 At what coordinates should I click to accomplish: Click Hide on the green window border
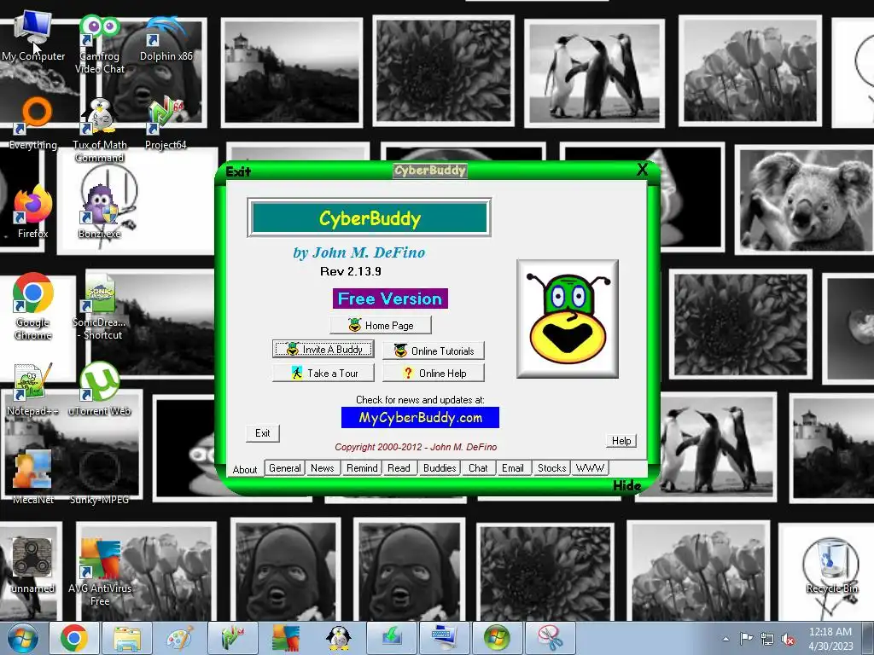[x=627, y=485]
